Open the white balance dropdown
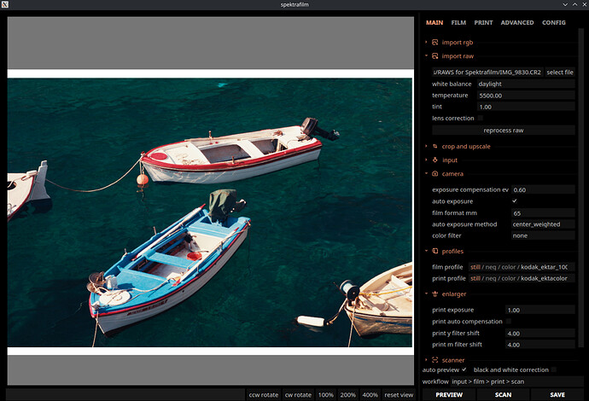The height and width of the screenshot is (401, 589). pos(526,84)
